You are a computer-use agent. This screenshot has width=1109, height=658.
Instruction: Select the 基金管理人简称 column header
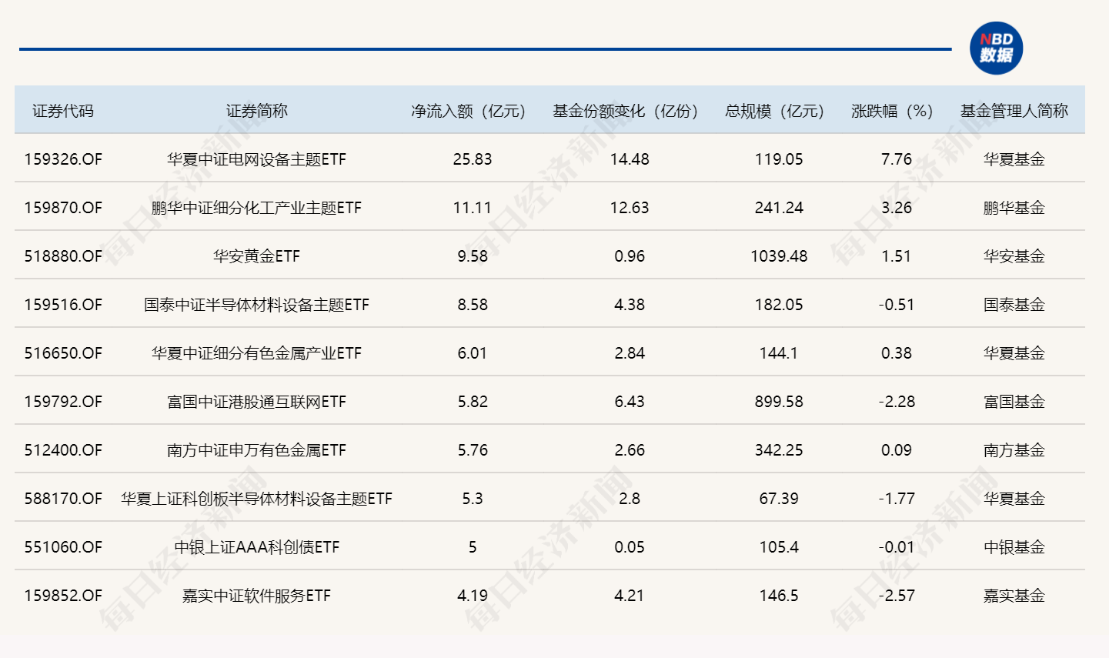point(1015,110)
